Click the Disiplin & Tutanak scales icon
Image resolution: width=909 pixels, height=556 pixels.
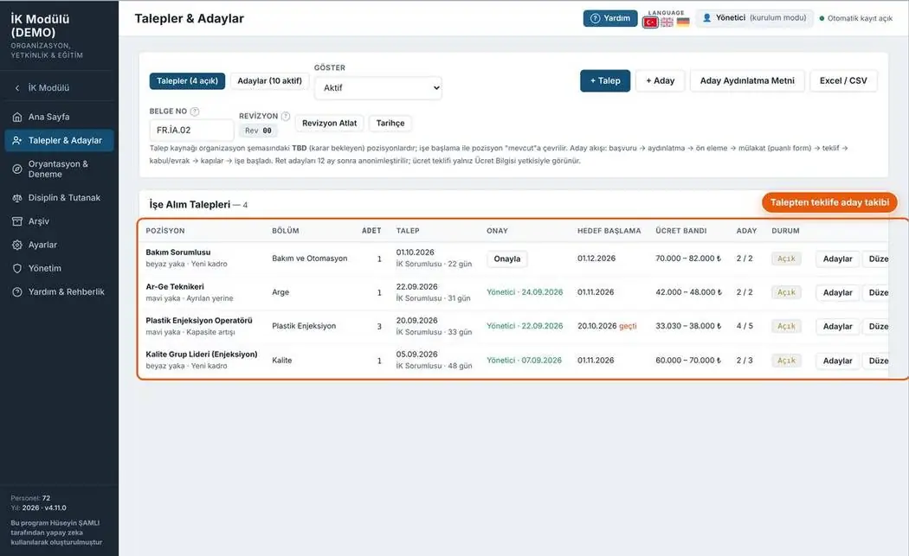[17, 198]
